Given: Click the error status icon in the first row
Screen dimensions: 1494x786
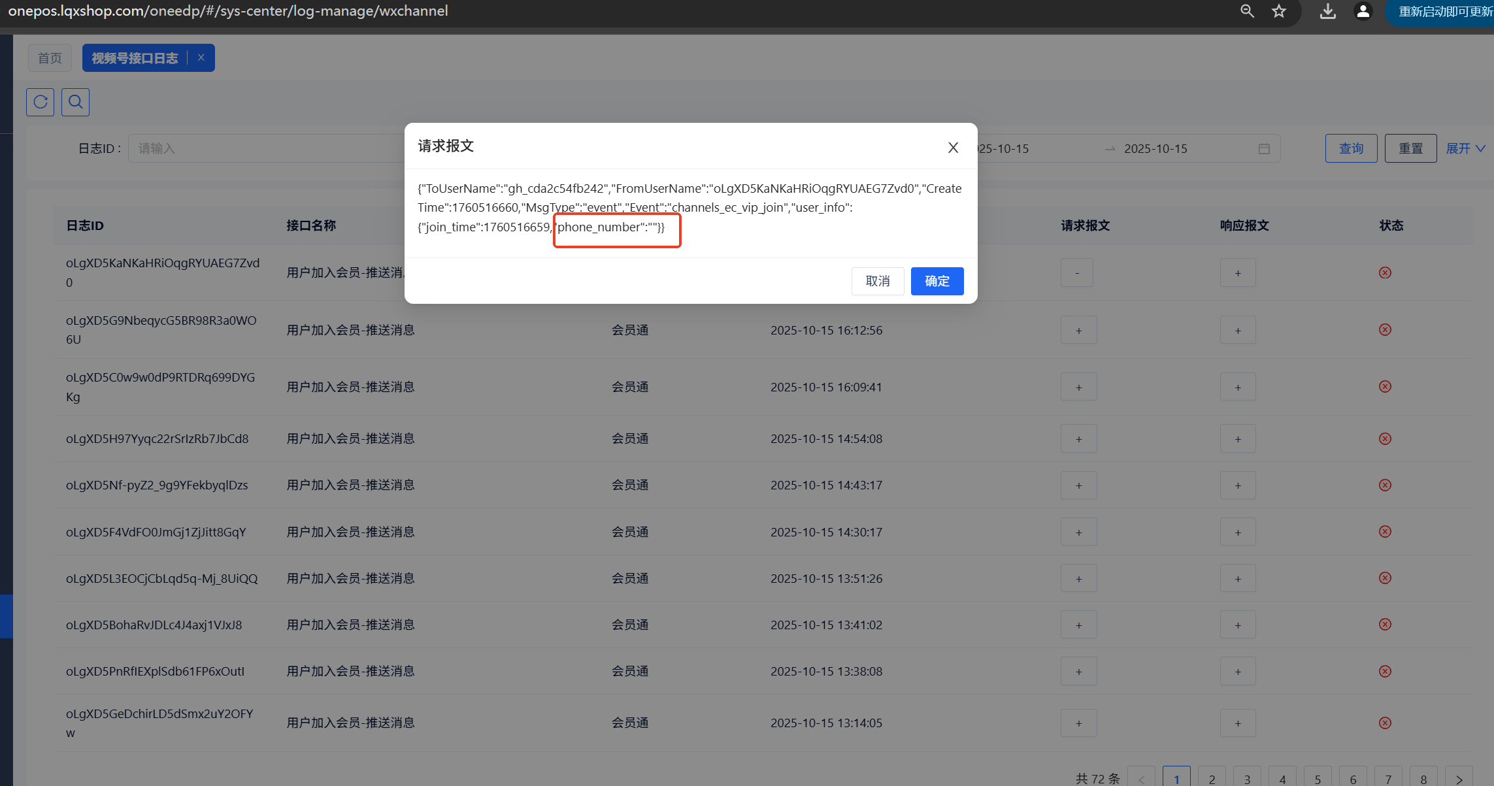Looking at the screenshot, I should (x=1385, y=272).
